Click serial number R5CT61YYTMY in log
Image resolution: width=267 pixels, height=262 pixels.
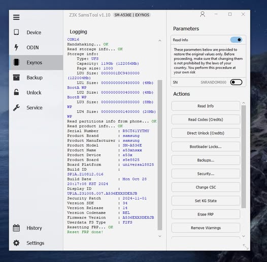coord(136,131)
